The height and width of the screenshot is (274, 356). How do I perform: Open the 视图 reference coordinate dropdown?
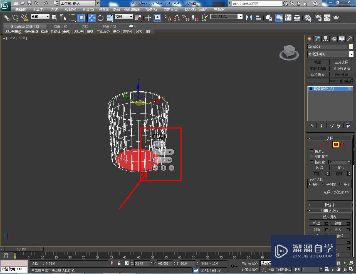click(x=123, y=17)
